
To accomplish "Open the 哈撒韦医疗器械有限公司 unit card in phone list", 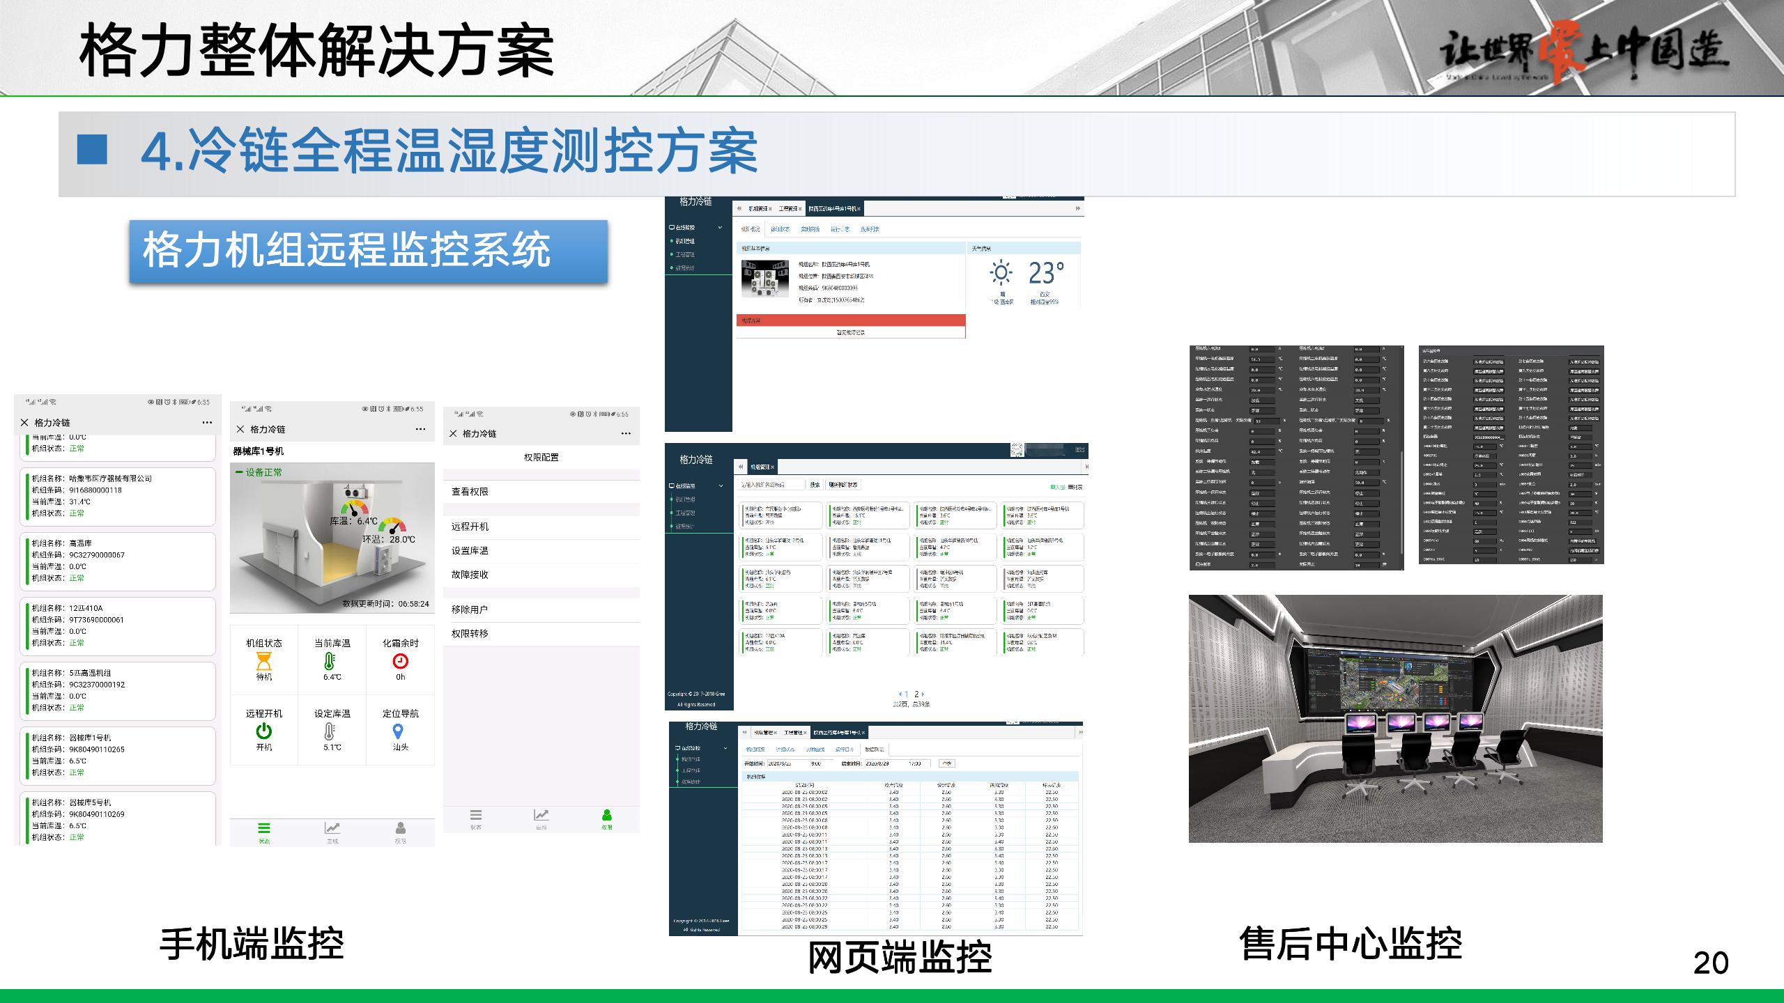I will click(x=118, y=496).
